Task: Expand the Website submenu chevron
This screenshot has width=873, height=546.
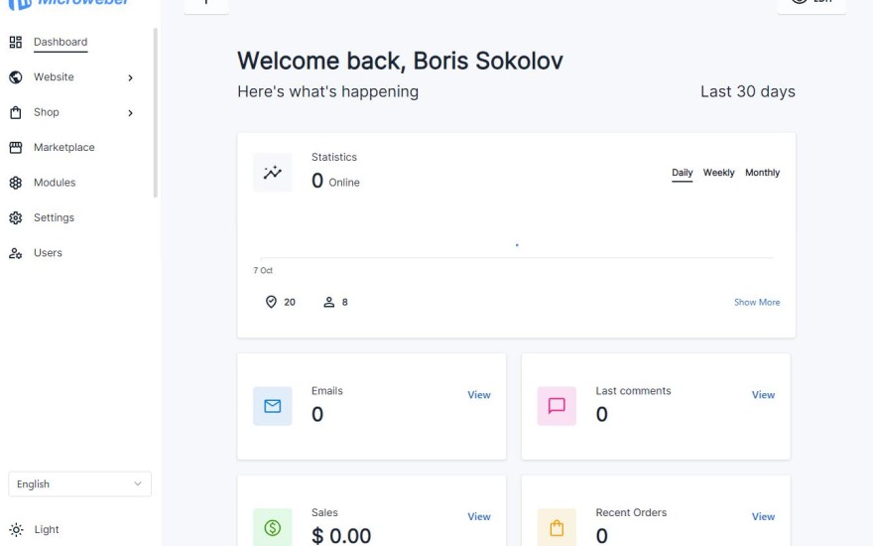Action: coord(130,77)
